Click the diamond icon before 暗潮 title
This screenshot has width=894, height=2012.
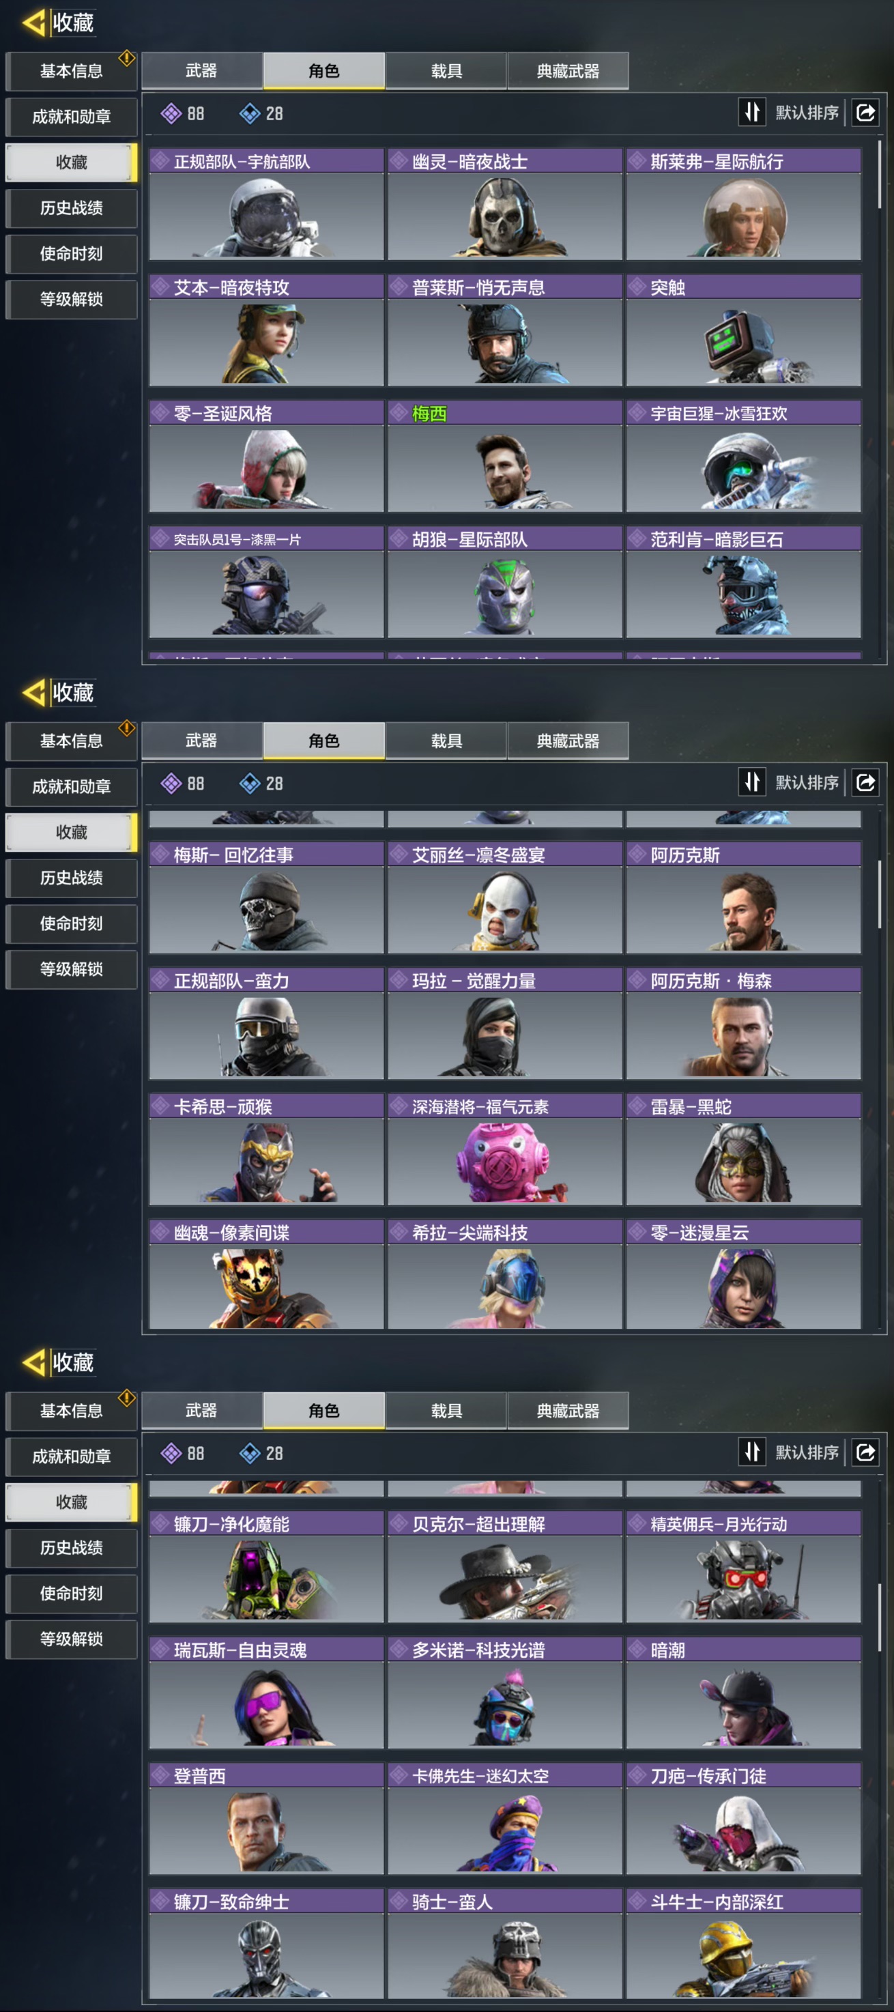point(638,1650)
